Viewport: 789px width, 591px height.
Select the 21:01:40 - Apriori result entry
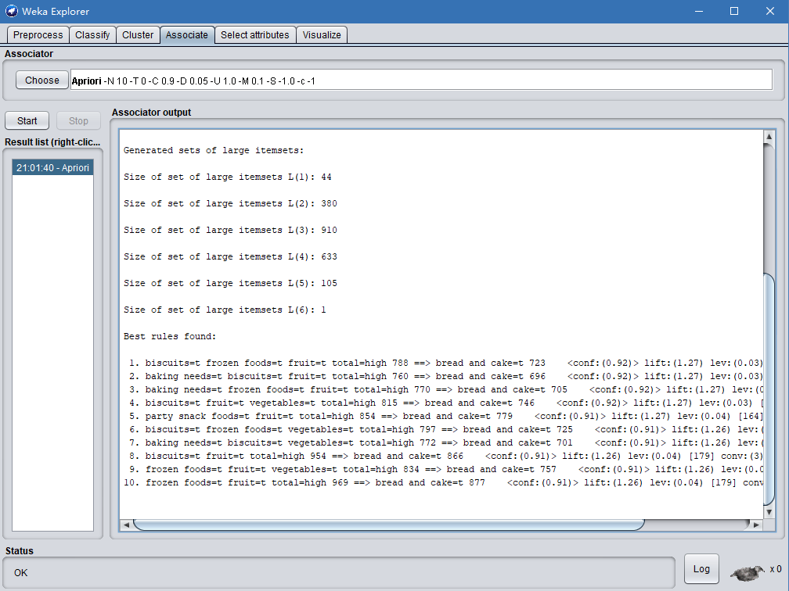(x=52, y=168)
